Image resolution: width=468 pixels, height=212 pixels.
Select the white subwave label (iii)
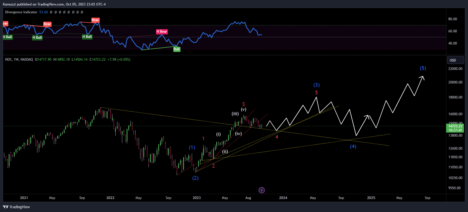point(235,114)
